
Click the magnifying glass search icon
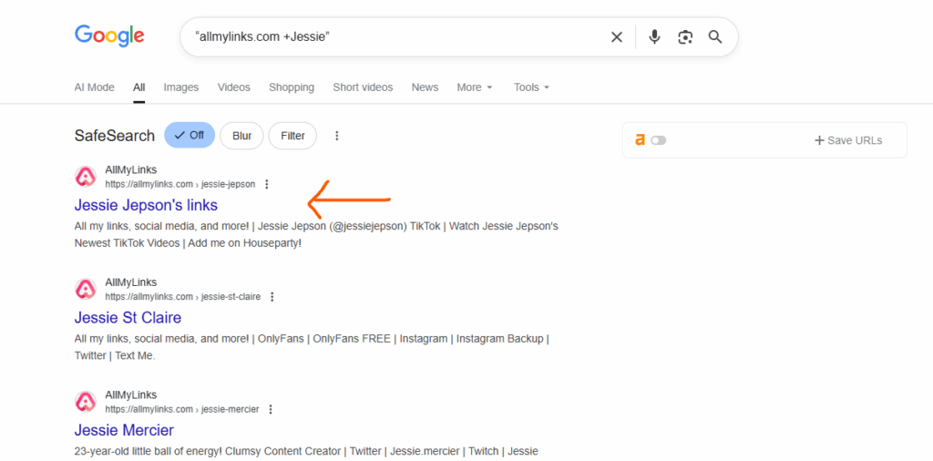tap(715, 36)
